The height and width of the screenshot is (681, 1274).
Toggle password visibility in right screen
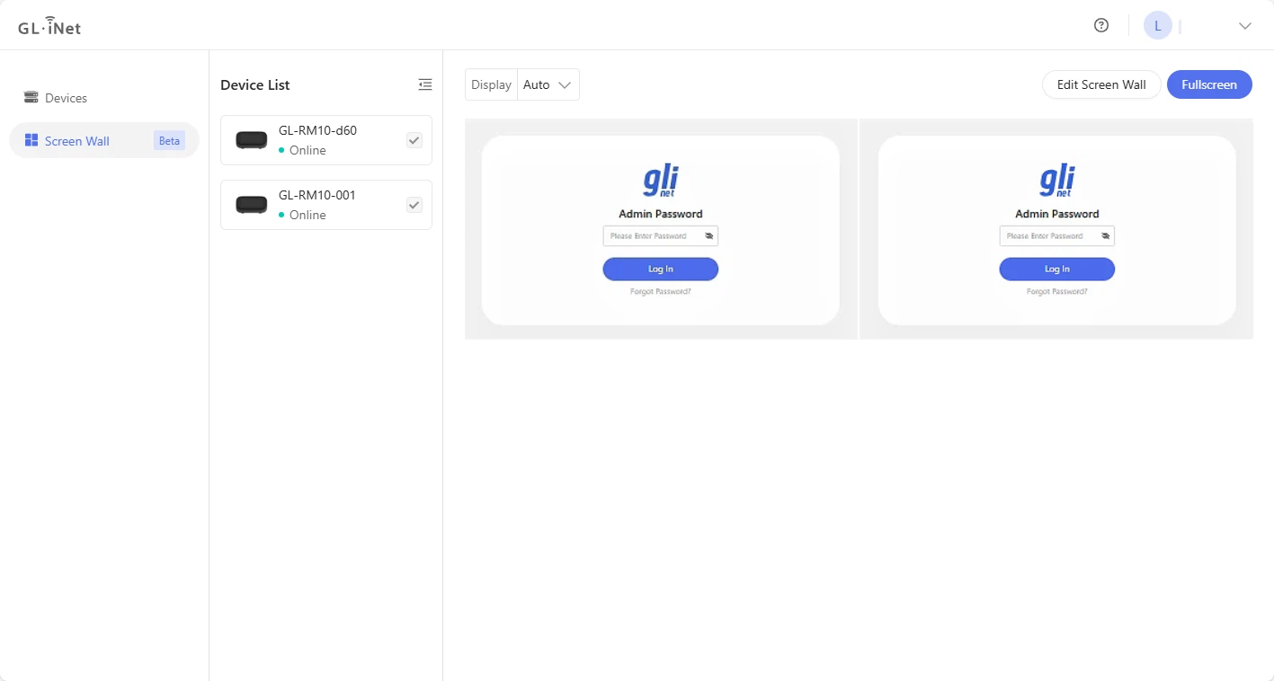[1105, 236]
